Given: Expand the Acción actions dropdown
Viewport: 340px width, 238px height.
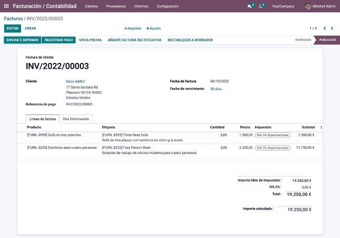Looking at the screenshot, I should click(x=154, y=29).
